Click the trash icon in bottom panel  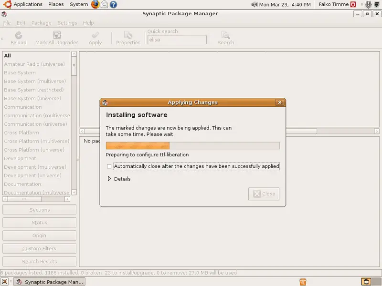pyautogui.click(x=303, y=282)
